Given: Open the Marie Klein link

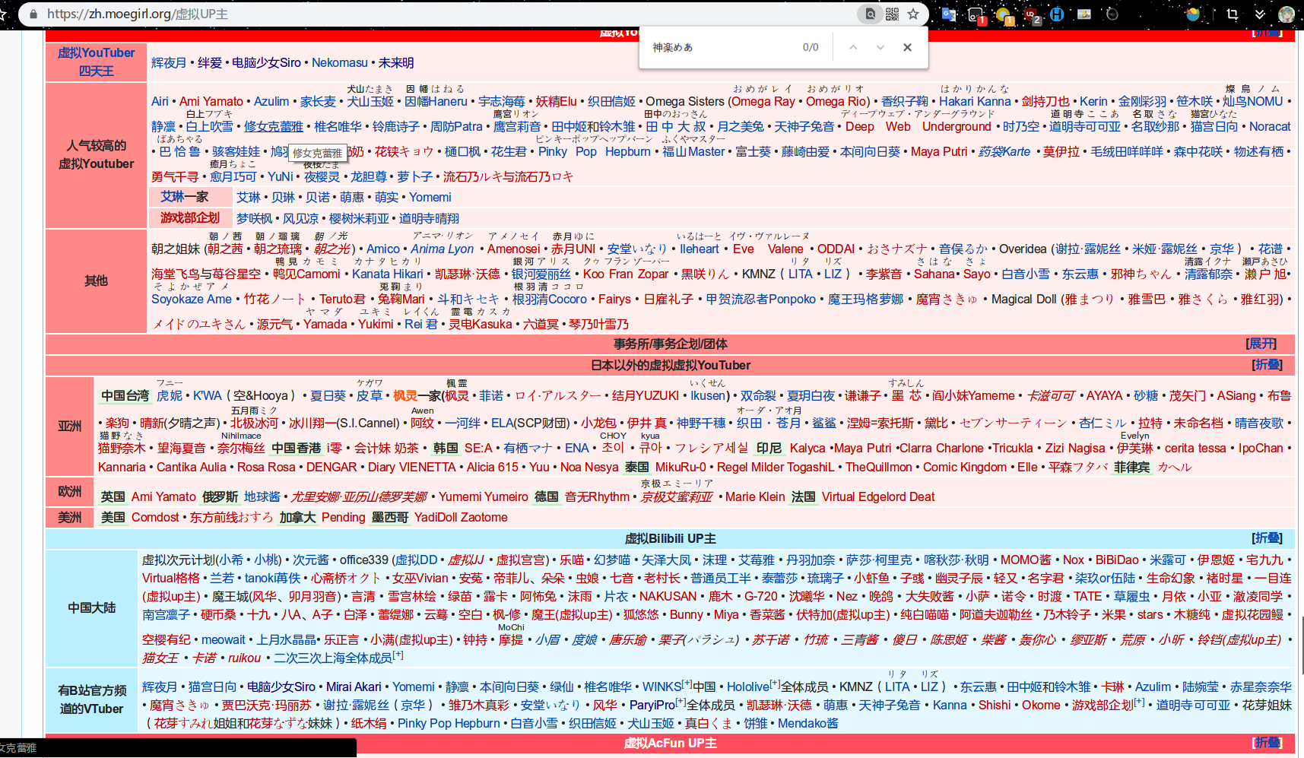Looking at the screenshot, I should (x=755, y=496).
